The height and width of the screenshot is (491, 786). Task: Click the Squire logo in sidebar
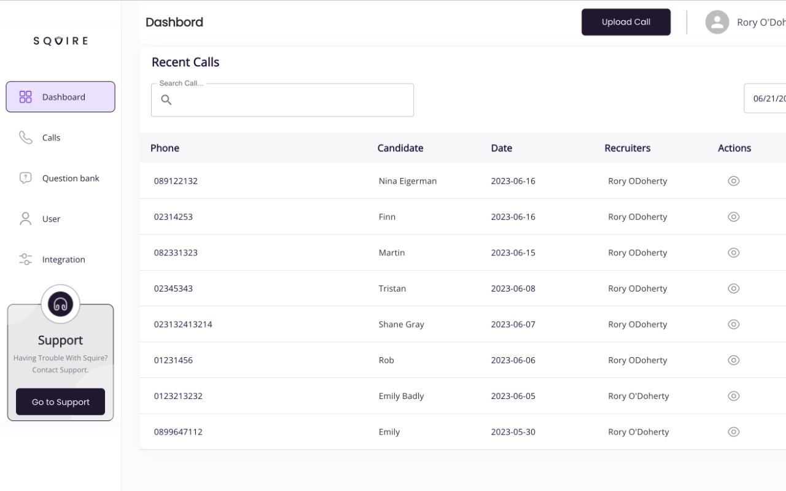[x=60, y=41]
